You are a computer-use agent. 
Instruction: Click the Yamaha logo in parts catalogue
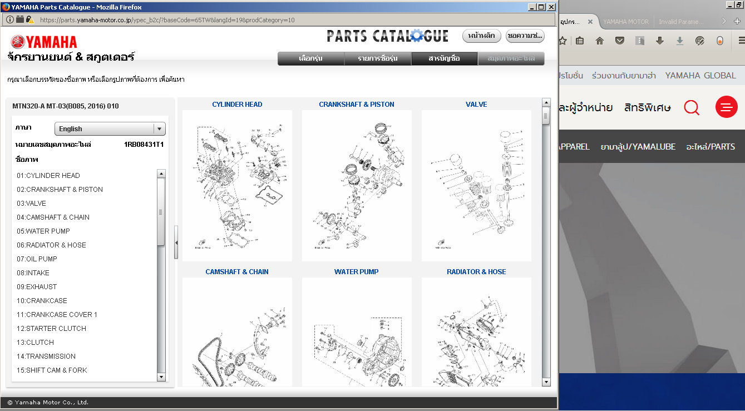click(43, 42)
